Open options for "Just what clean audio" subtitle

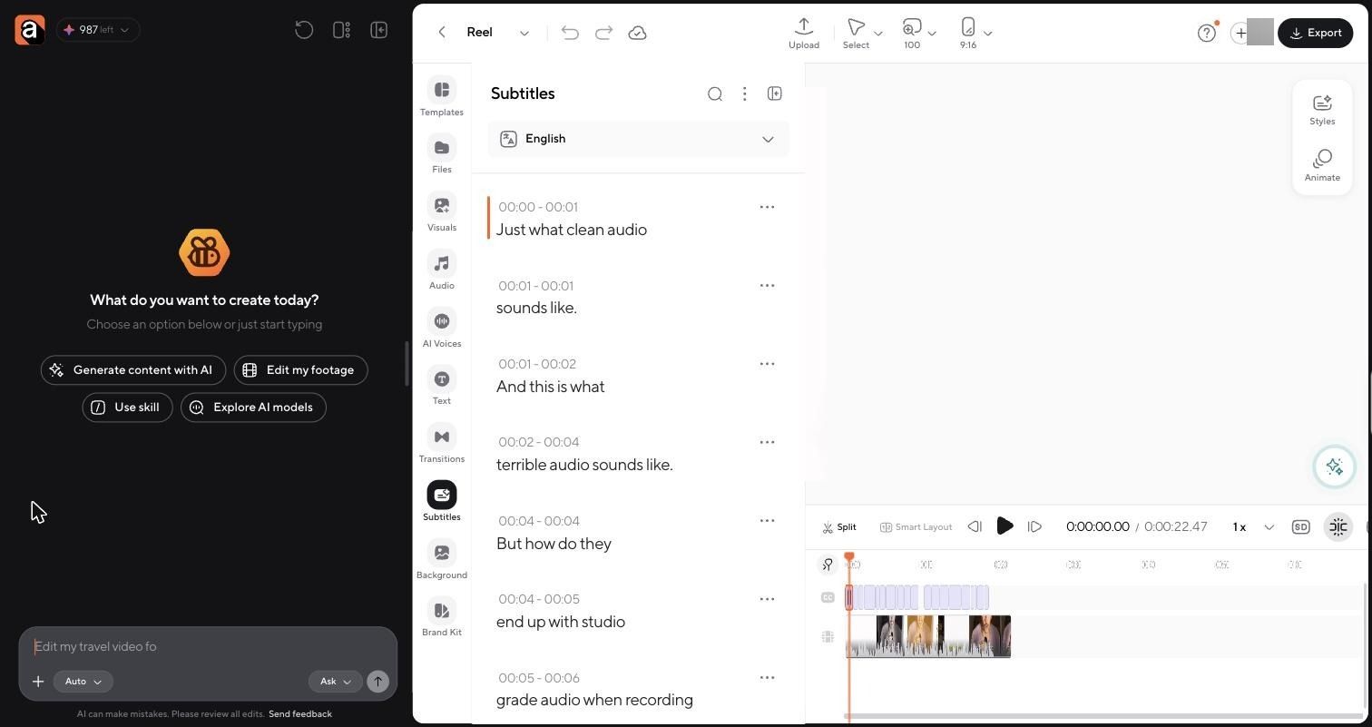pyautogui.click(x=767, y=207)
